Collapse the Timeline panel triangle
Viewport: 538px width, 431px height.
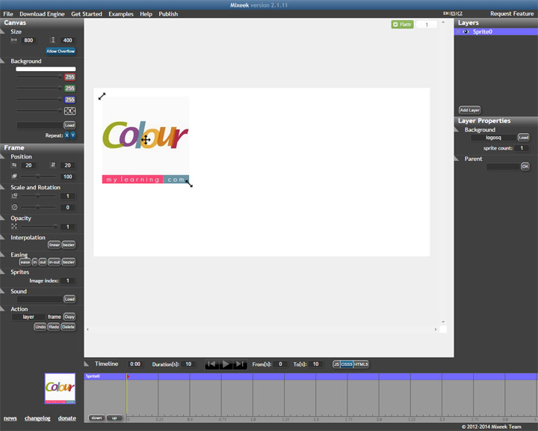pos(87,364)
